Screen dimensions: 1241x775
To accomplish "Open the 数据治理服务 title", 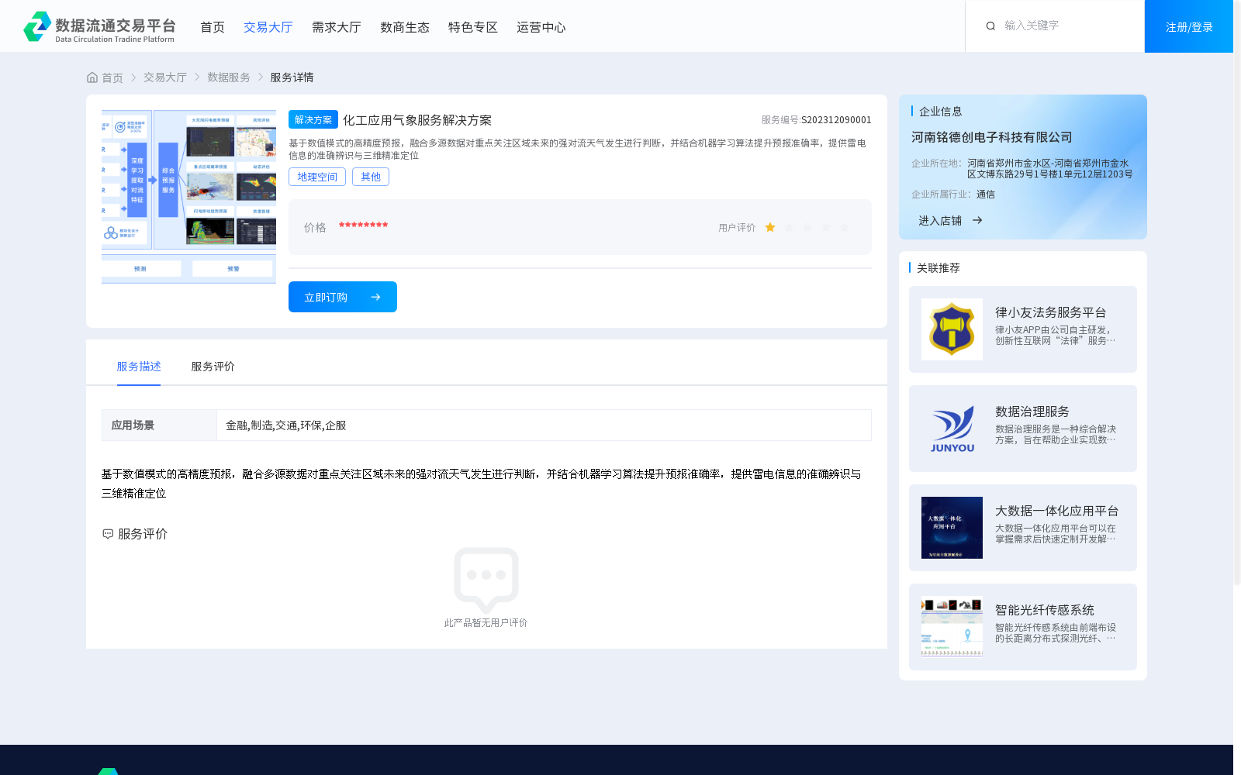I will tap(1032, 412).
